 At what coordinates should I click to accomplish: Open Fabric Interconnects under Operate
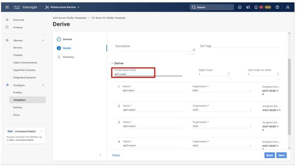(x=25, y=63)
